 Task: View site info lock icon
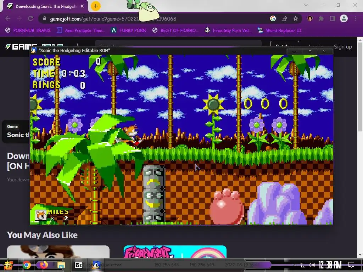pyautogui.click(x=45, y=18)
